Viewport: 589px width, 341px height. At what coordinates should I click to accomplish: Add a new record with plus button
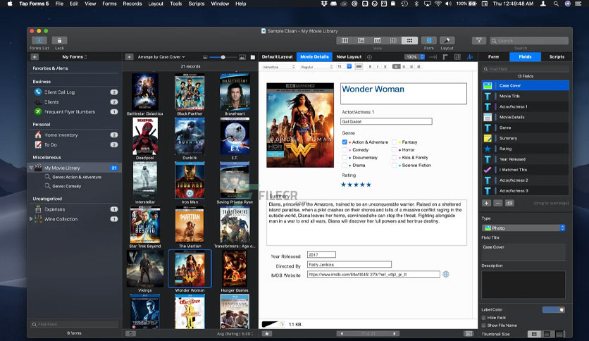(129, 56)
